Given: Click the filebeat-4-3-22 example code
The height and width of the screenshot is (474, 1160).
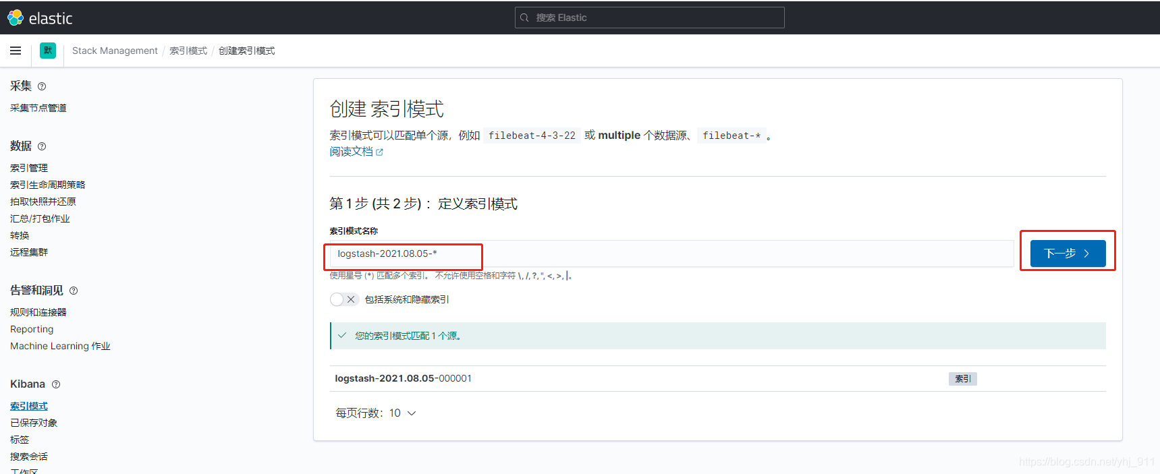Looking at the screenshot, I should (532, 136).
